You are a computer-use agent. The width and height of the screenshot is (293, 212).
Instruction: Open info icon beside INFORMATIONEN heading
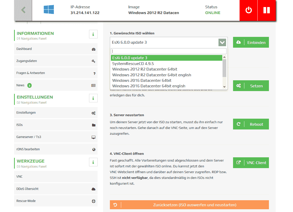click(x=93, y=34)
